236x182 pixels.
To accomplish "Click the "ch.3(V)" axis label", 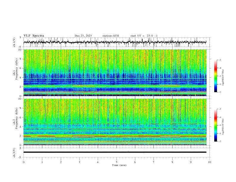I will point(14,153).
